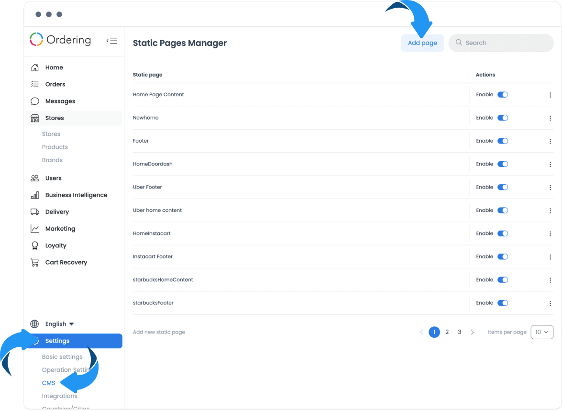Click the Delivery truck icon
Image resolution: width=563 pixels, height=411 pixels.
(x=35, y=212)
